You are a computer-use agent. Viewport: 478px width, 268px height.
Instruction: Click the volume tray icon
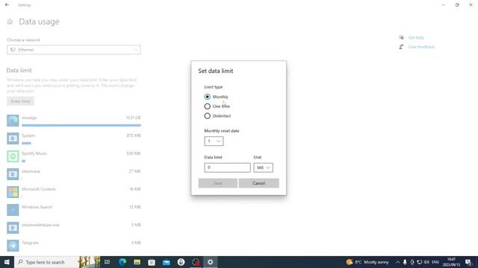pyautogui.click(x=426, y=262)
